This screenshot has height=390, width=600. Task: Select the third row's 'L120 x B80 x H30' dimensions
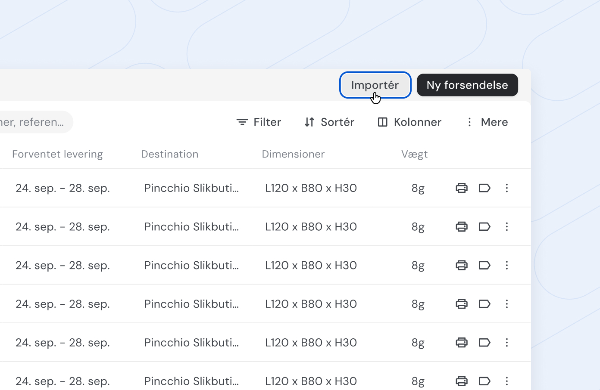pyautogui.click(x=311, y=265)
